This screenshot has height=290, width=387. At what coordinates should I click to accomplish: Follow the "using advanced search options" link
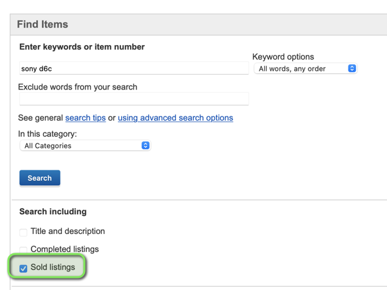click(x=175, y=118)
